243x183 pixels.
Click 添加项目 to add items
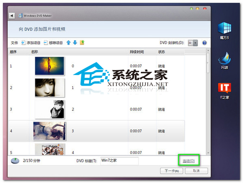(31, 43)
